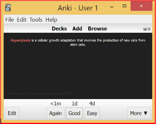Expand the More dropdown button
The height and width of the screenshot is (124, 156).
coord(139,113)
